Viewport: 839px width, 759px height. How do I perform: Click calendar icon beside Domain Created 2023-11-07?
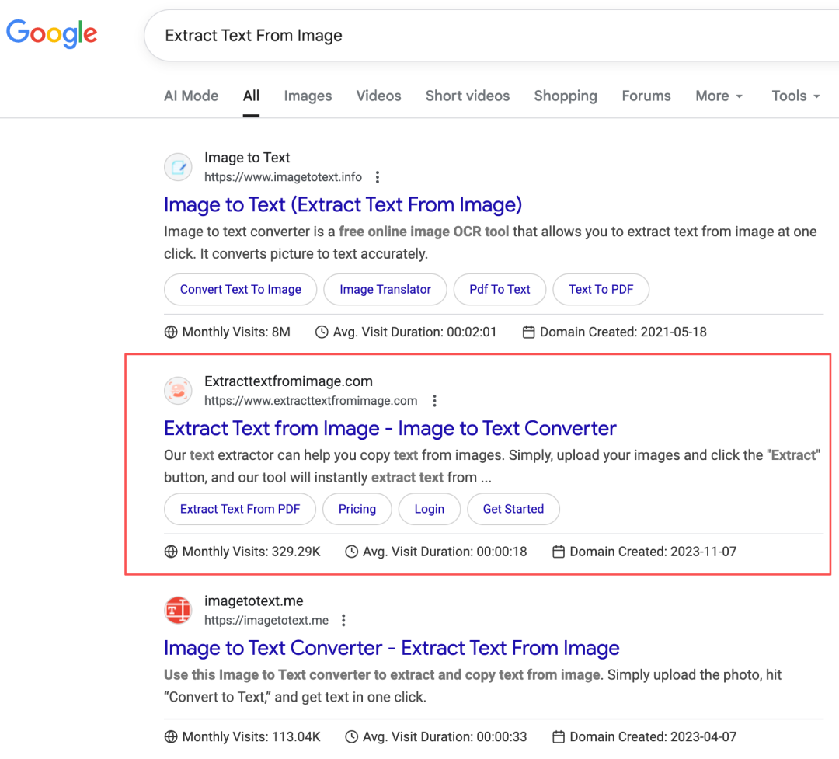(x=559, y=552)
